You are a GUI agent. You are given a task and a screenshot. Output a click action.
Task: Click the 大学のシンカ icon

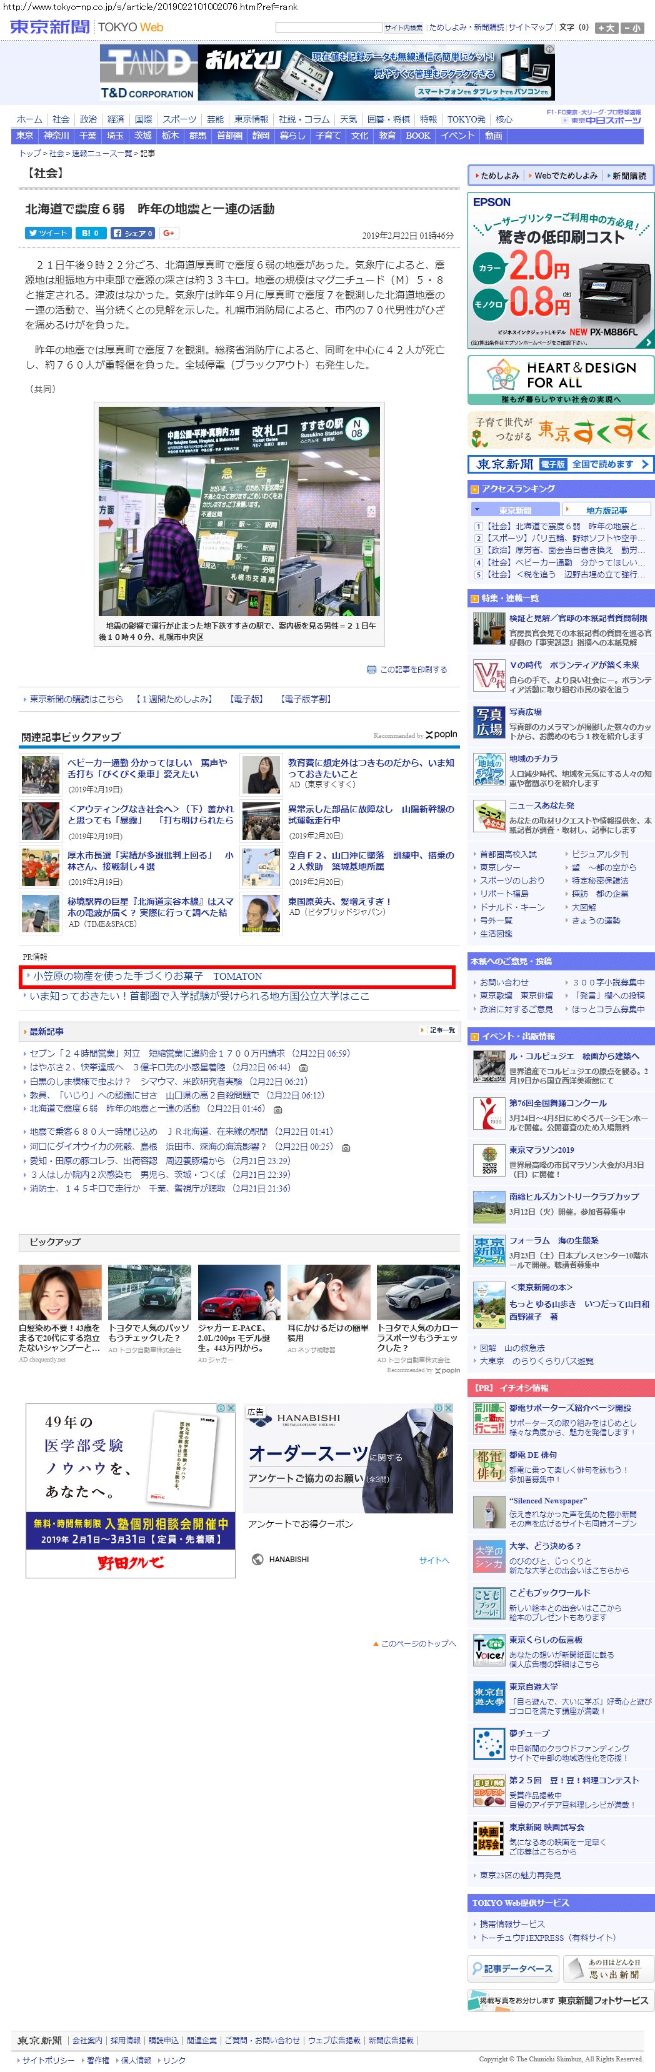(488, 1557)
